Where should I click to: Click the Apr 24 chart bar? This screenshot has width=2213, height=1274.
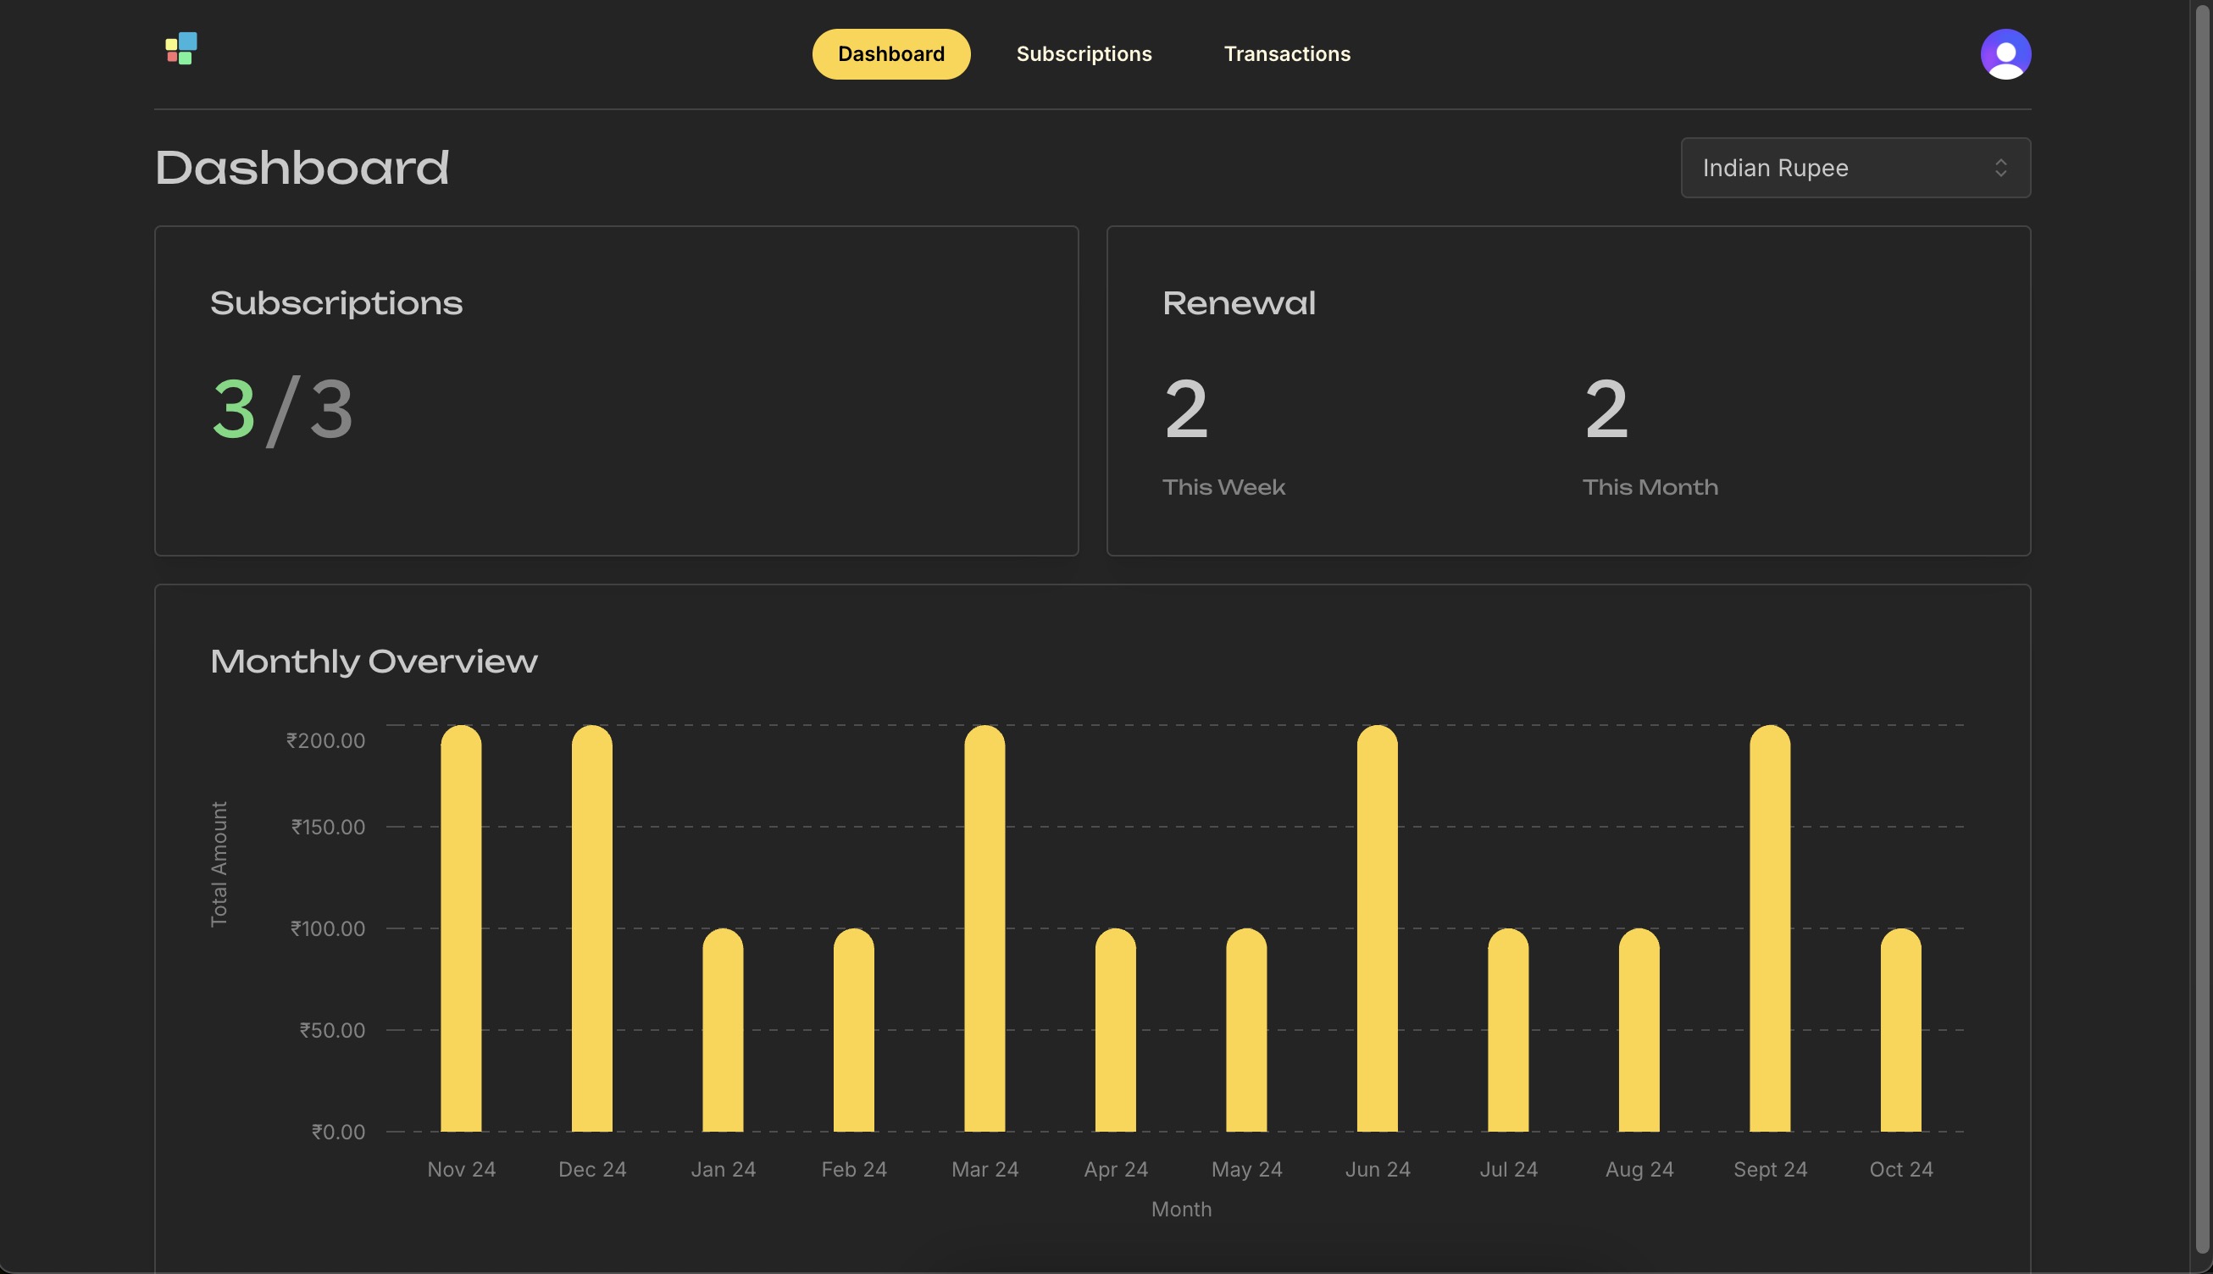click(x=1116, y=1030)
